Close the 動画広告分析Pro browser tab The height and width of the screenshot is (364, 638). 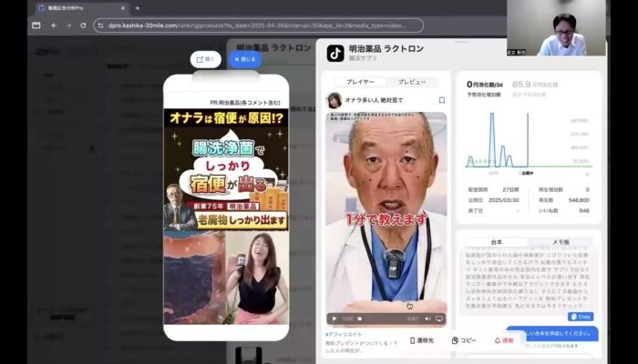(123, 7)
